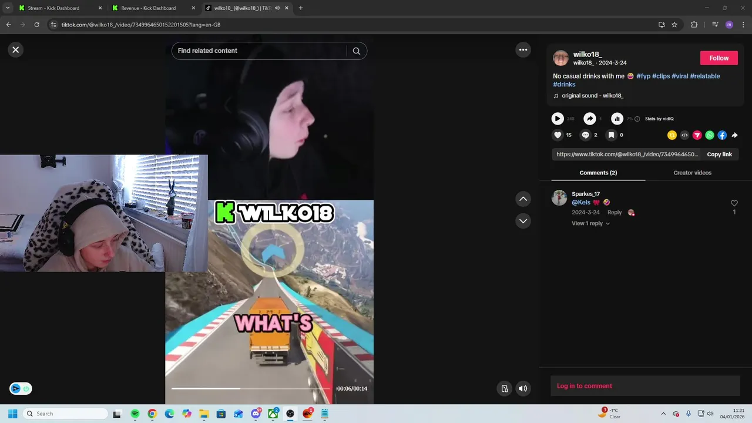Image resolution: width=752 pixels, height=423 pixels.
Task: Click the vidIQ shares arrow icon
Action: (x=590, y=119)
